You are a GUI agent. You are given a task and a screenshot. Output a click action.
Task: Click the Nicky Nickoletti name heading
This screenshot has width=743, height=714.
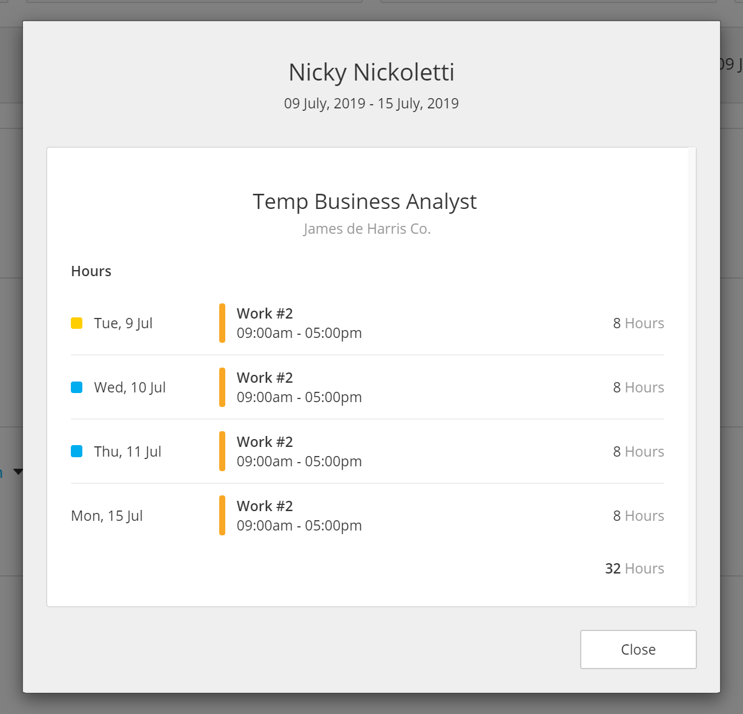[371, 72]
